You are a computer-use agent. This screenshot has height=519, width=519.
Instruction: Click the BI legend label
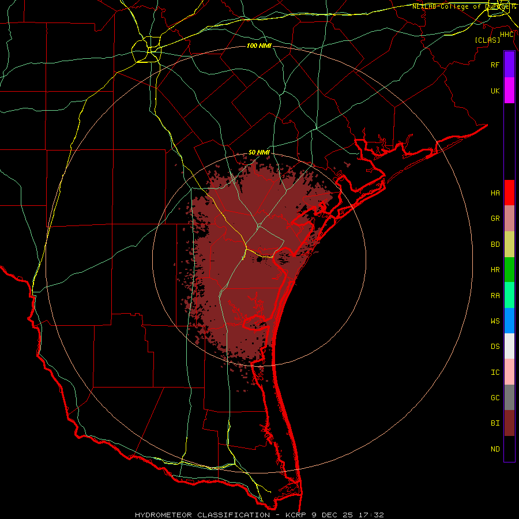[x=495, y=423]
